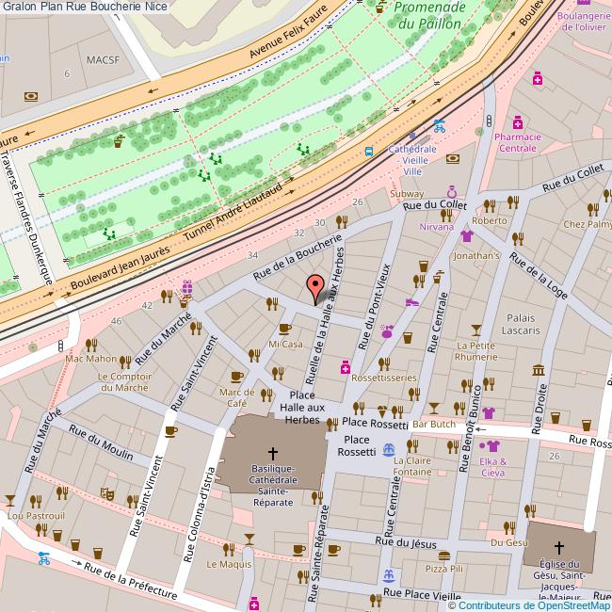This screenshot has width=612, height=612.
Task: Select the Place Rossetti fountain icon
Action: point(388,451)
